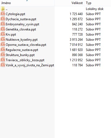
Task: Click the 7 014 912 file size cell
Action: coord(76,45)
